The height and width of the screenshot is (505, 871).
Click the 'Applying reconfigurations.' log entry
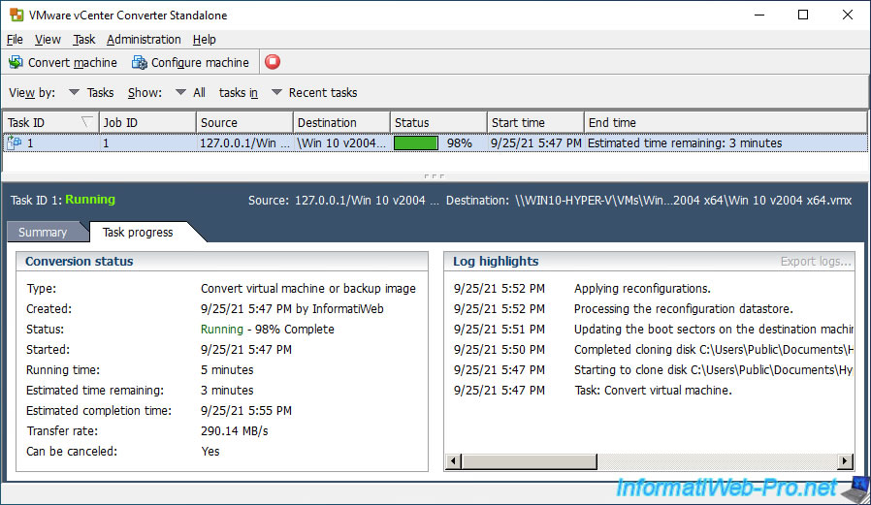(642, 289)
